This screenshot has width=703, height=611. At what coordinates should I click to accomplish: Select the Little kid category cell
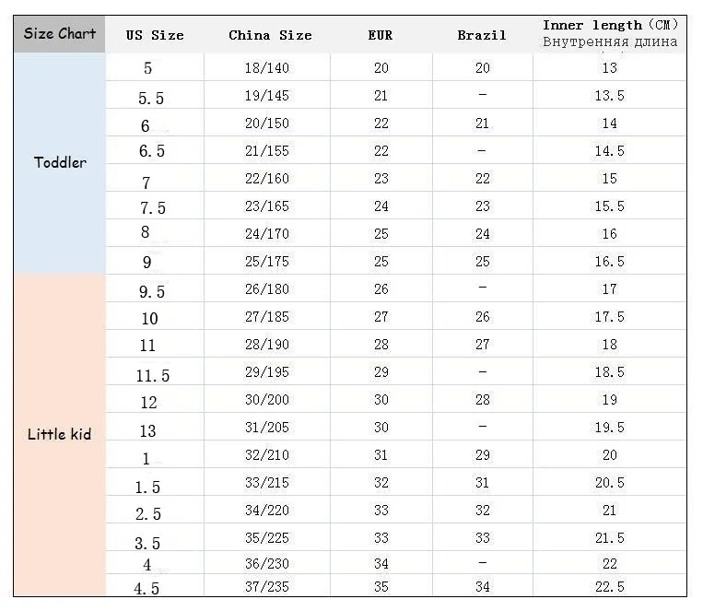click(60, 435)
